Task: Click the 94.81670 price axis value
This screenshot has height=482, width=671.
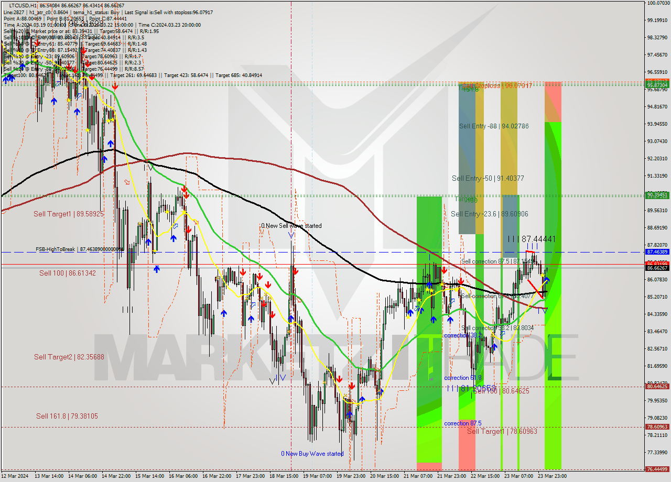Action: tap(657, 107)
